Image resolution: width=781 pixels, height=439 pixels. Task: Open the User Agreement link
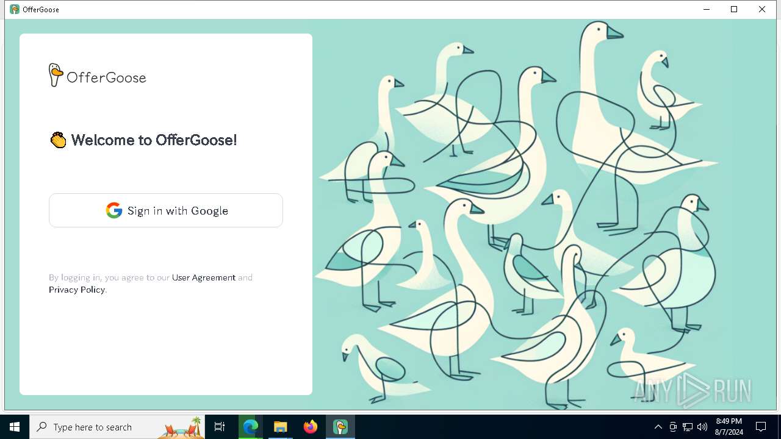[204, 277]
